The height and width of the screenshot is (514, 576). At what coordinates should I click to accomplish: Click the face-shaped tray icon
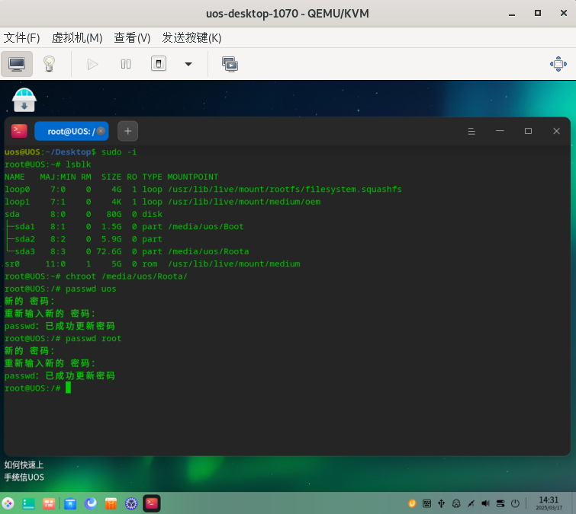[x=456, y=504]
